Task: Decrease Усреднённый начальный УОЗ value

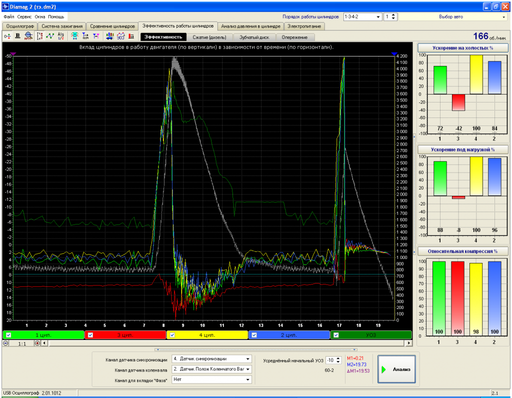Action: click(x=338, y=362)
